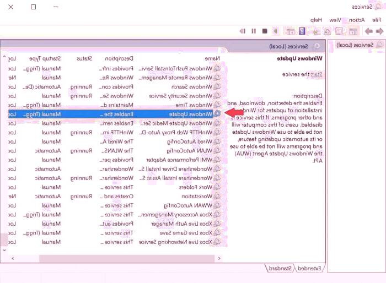Click gear icon beside Windows Update Medic Service
This screenshot has width=386, height=283.
click(x=217, y=123)
